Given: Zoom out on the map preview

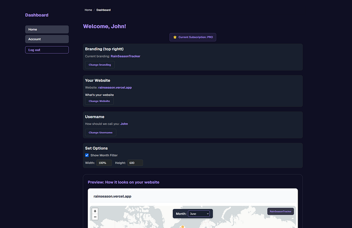Looking at the screenshot, I should 95,217.
